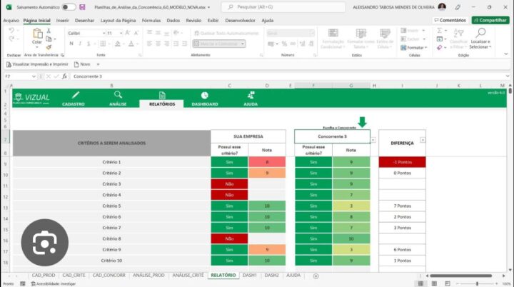Switch to the DASH1 sheet tab
This screenshot has height=287, width=514.
point(249,275)
